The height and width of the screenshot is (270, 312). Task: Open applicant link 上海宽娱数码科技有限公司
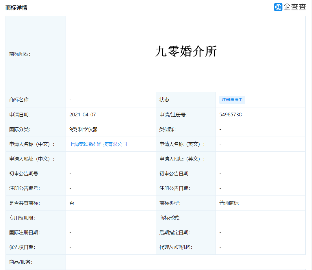(x=98, y=144)
